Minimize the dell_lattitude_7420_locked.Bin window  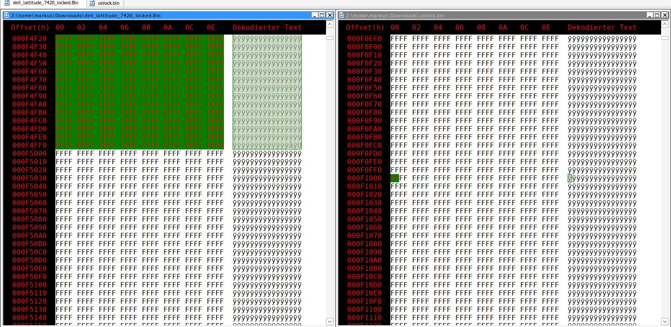(314, 15)
